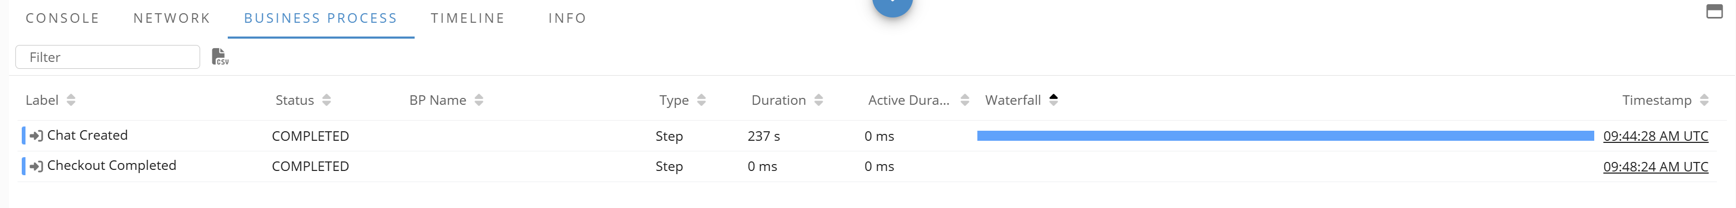Sort by the BP Name column arrows

[x=478, y=100]
